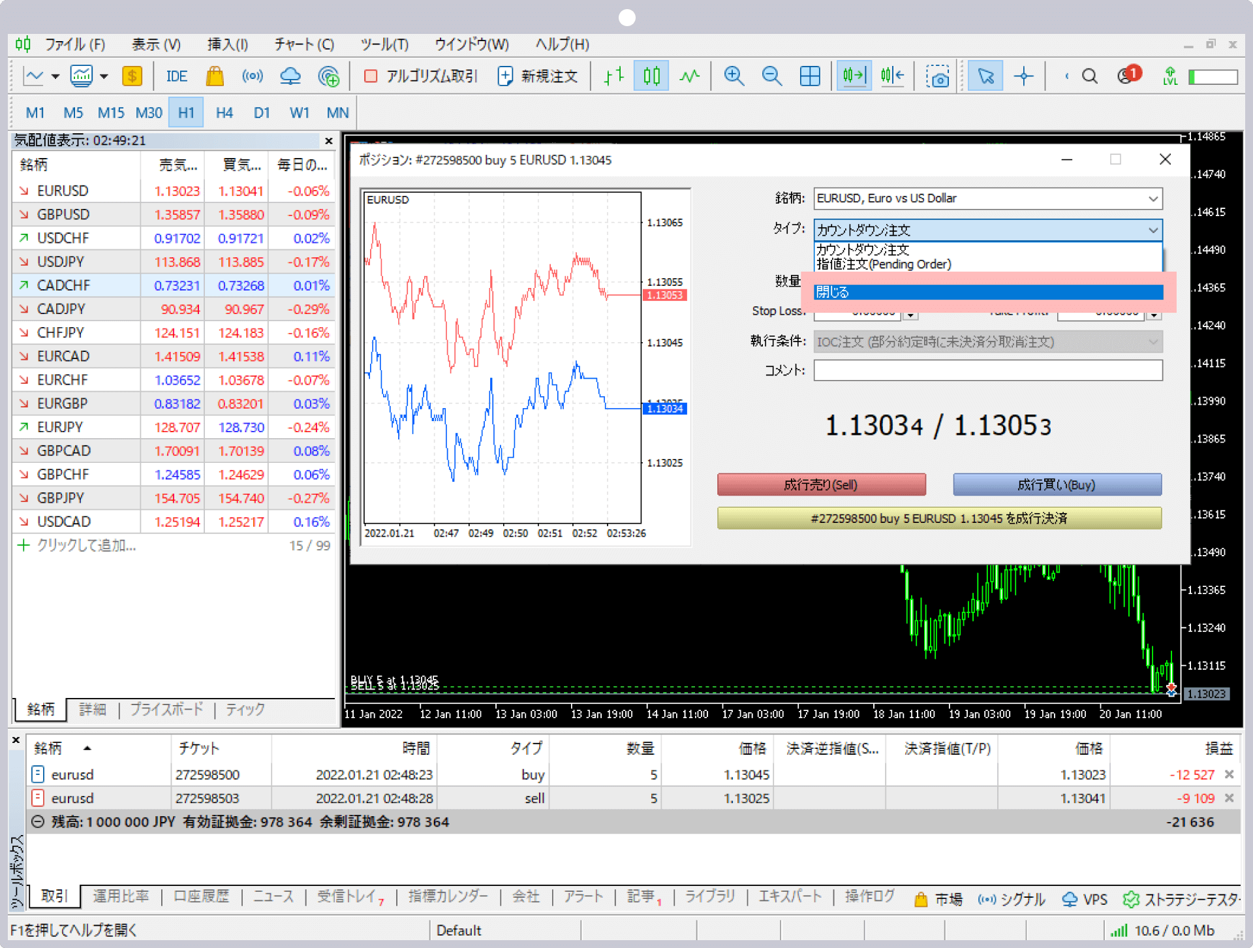Toggle アルゴリズム取引 algo trading

coord(421,76)
